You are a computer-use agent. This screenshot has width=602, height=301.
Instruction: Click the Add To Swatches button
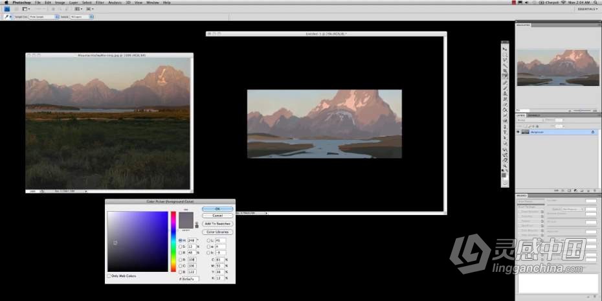[x=217, y=223]
